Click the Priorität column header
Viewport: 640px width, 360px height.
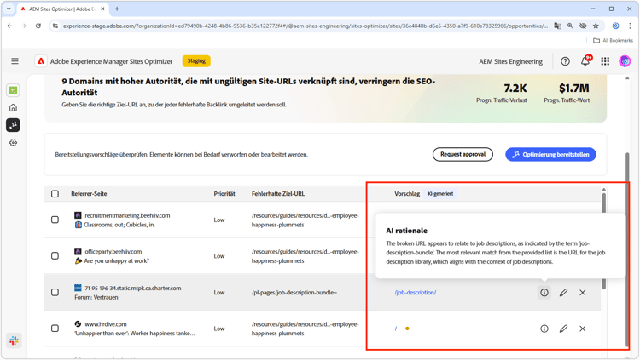click(224, 194)
